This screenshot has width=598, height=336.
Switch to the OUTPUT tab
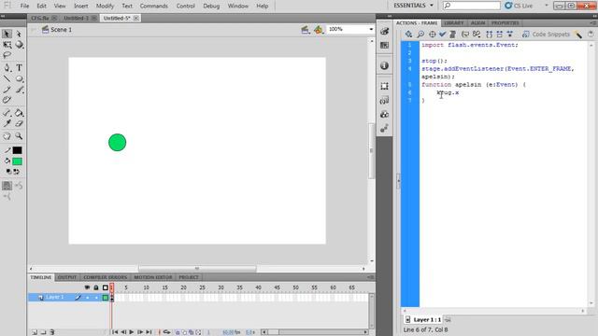[x=67, y=277]
